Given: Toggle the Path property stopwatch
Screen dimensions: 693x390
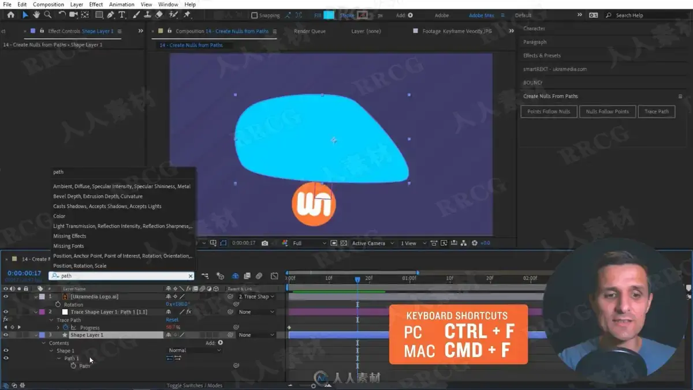Looking at the screenshot, I should (x=73, y=366).
